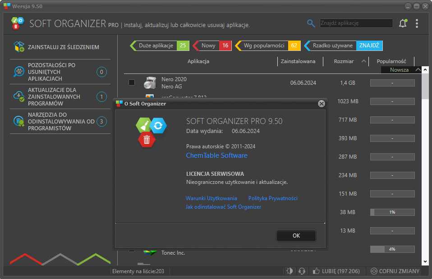Click the developer uninstall tools icon
The width and height of the screenshot is (432, 279).
click(x=19, y=121)
